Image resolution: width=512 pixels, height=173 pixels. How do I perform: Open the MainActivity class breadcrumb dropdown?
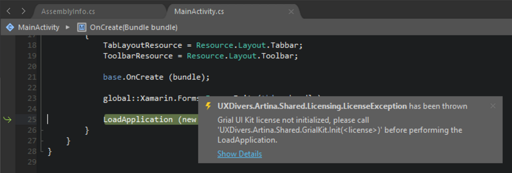(x=39, y=27)
